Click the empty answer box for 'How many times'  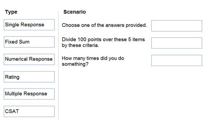click(177, 61)
